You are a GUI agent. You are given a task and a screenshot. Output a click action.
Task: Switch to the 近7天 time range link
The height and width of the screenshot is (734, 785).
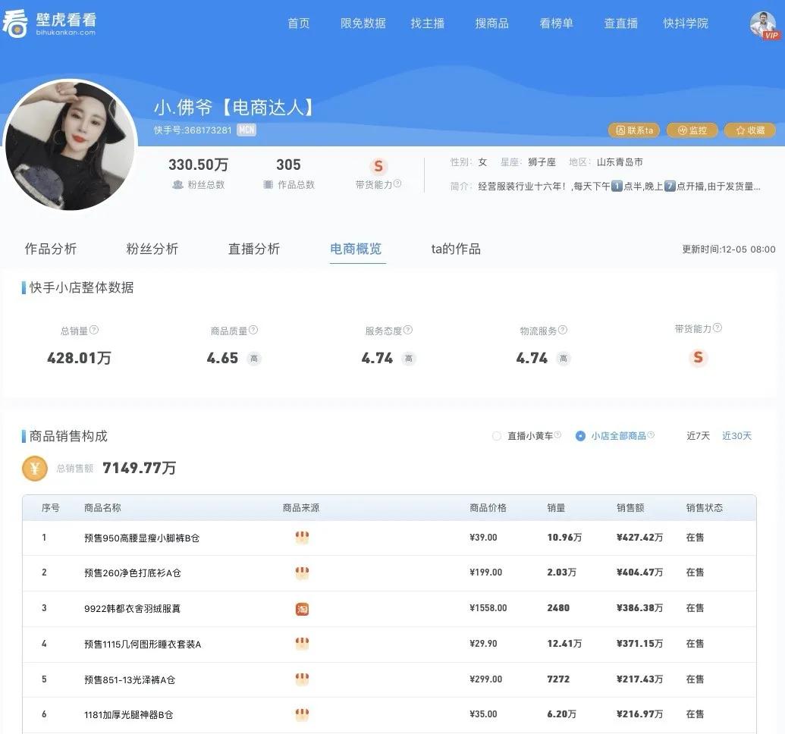(697, 436)
